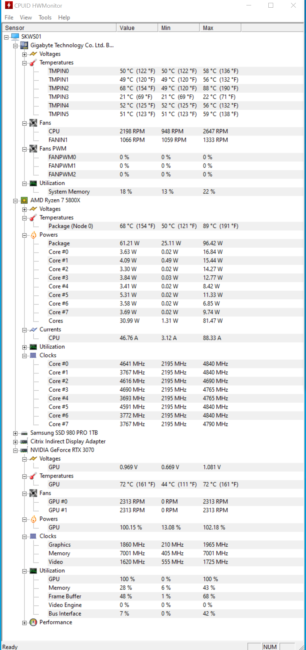Image resolution: width=306 pixels, height=650 pixels.
Task: Click the Ryzen Voltages lightning icon
Action: [33, 209]
